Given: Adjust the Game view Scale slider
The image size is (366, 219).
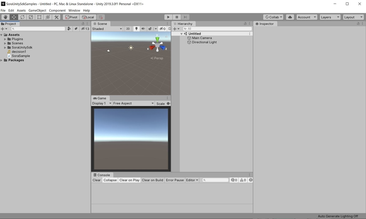Looking at the screenshot, I should 168,103.
